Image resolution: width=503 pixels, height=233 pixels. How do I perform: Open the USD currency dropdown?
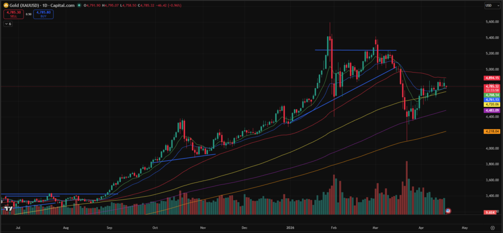pos(490,5)
